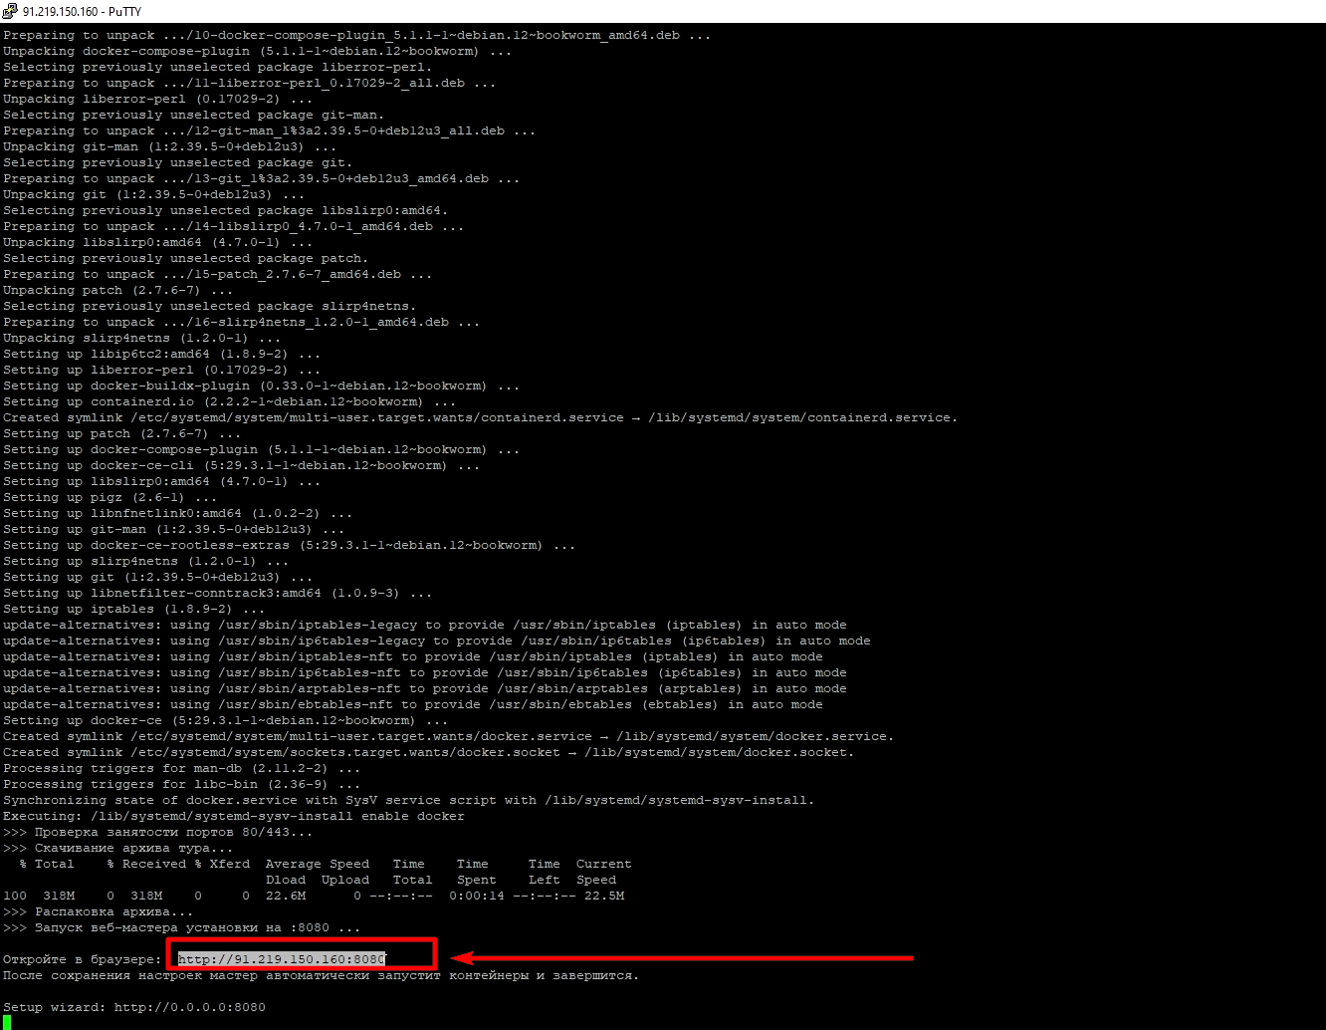Click the red arrow pointing at the URL
The height and width of the screenshot is (1030, 1326).
coord(682,958)
